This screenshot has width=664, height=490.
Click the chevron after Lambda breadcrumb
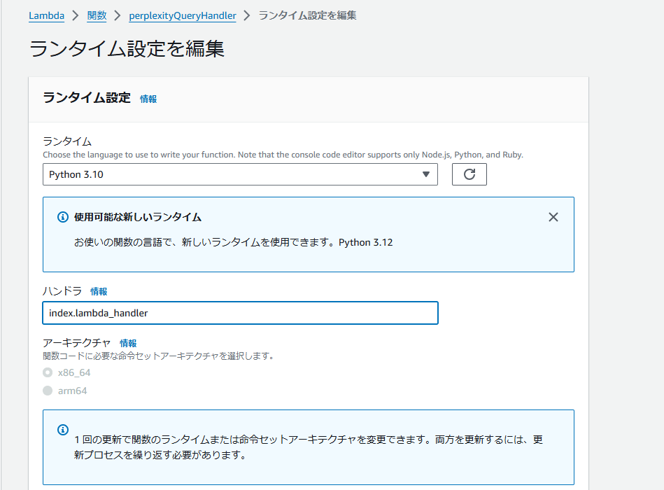point(76,15)
